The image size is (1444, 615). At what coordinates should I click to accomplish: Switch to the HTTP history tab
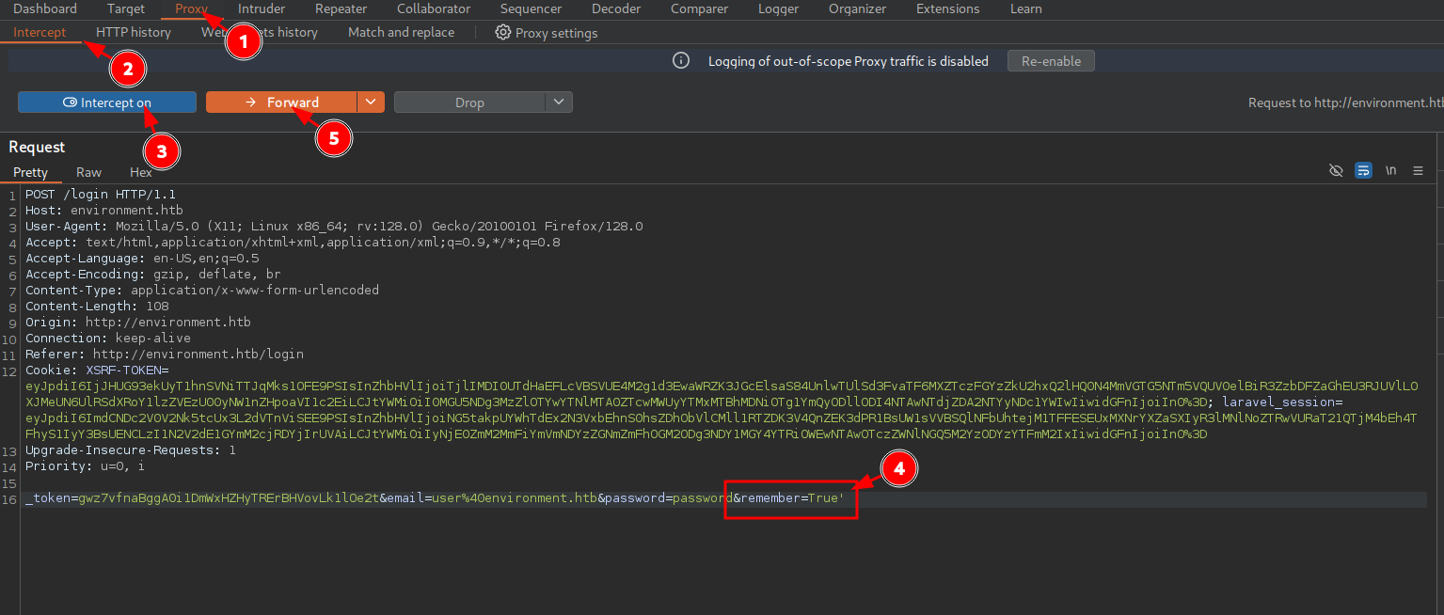[134, 32]
